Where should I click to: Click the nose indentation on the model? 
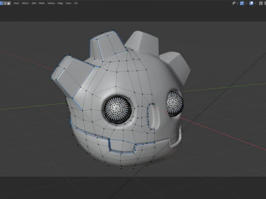[x=153, y=117]
